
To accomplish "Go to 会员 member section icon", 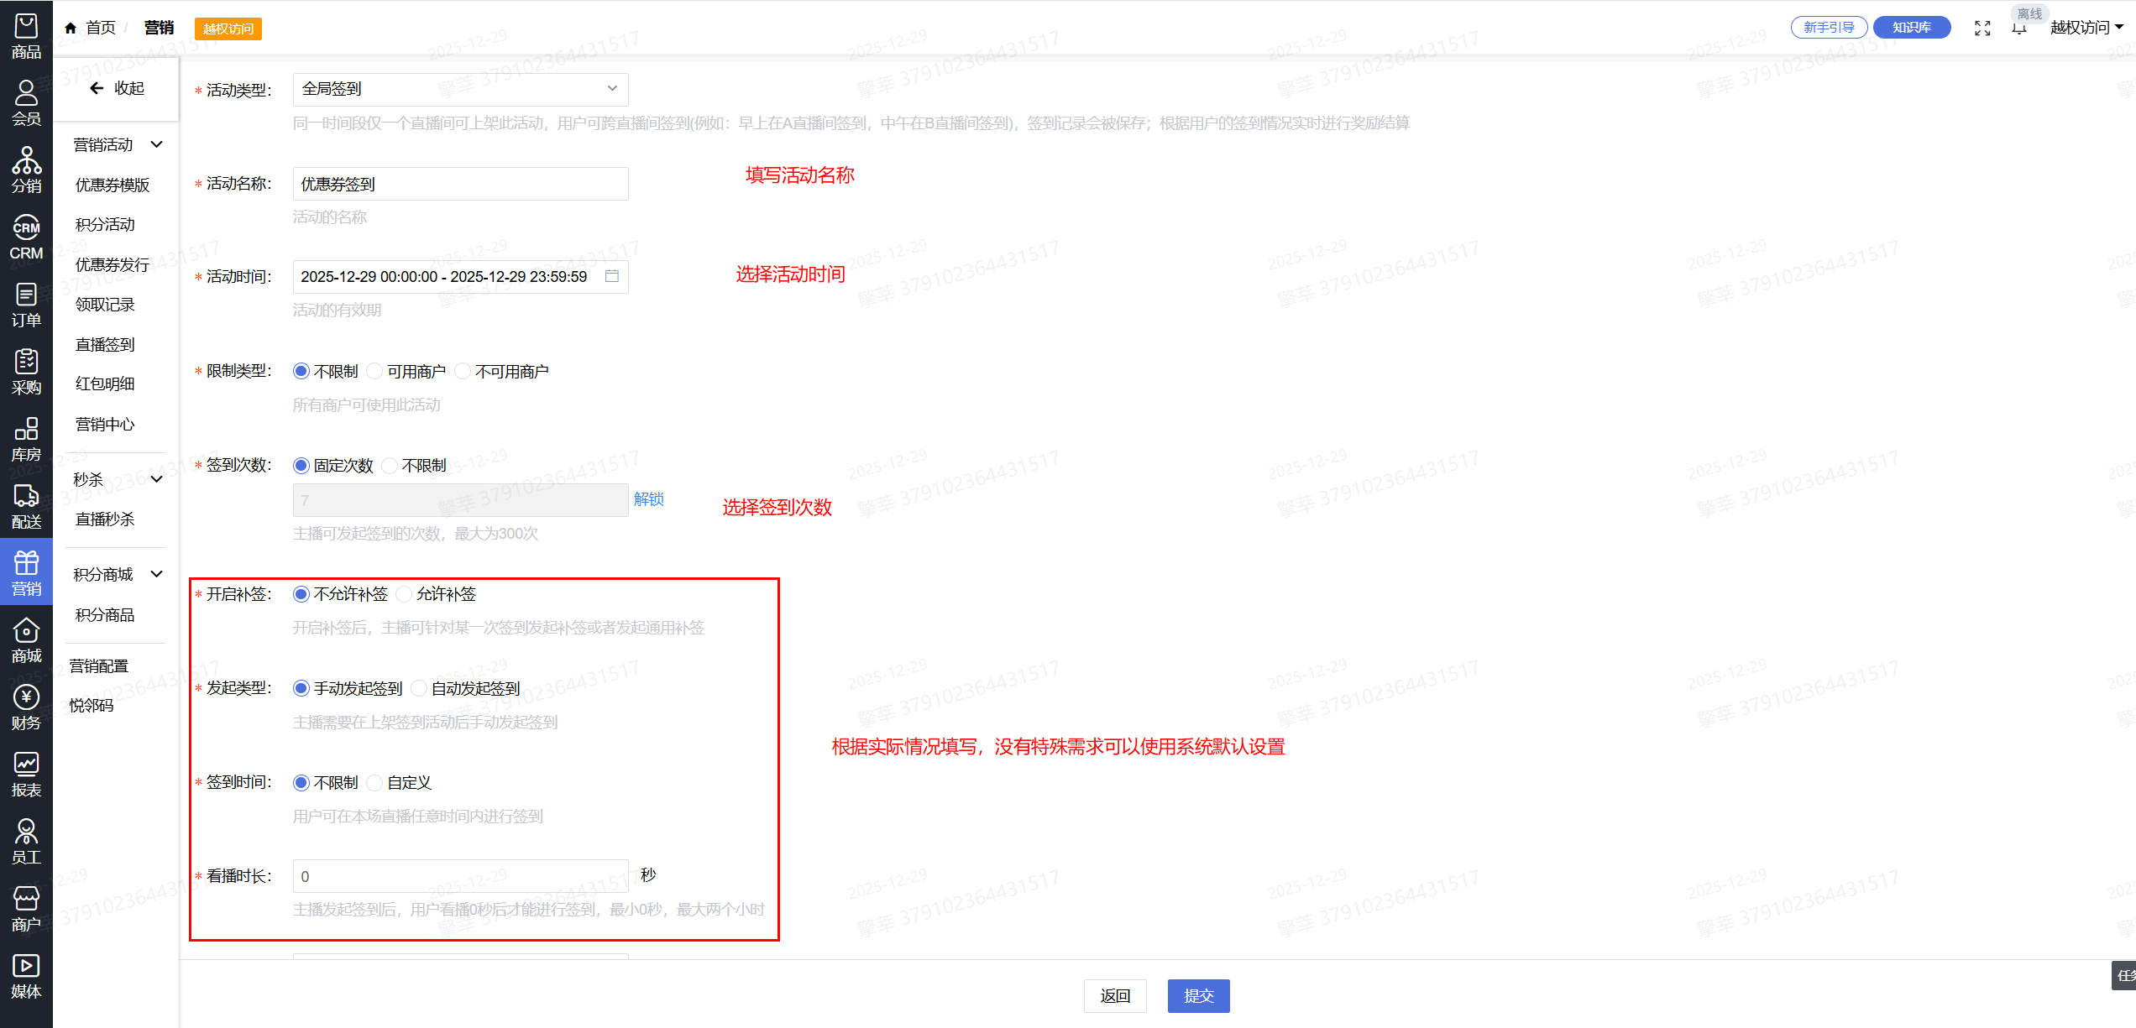I will pos(26,102).
